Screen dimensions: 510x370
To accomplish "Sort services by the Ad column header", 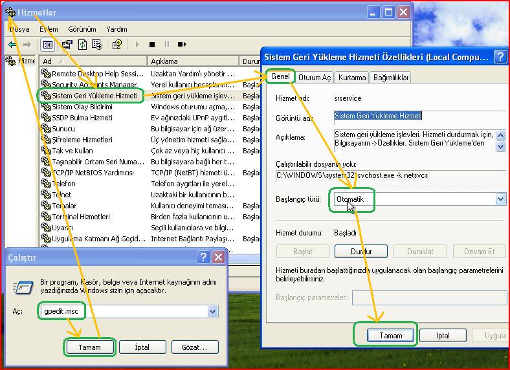I will [x=93, y=61].
